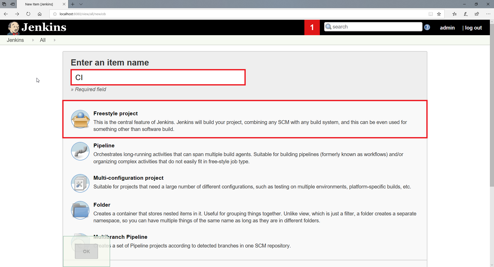Choose the Folder item type title
This screenshot has height=267, width=494.
(x=102, y=205)
